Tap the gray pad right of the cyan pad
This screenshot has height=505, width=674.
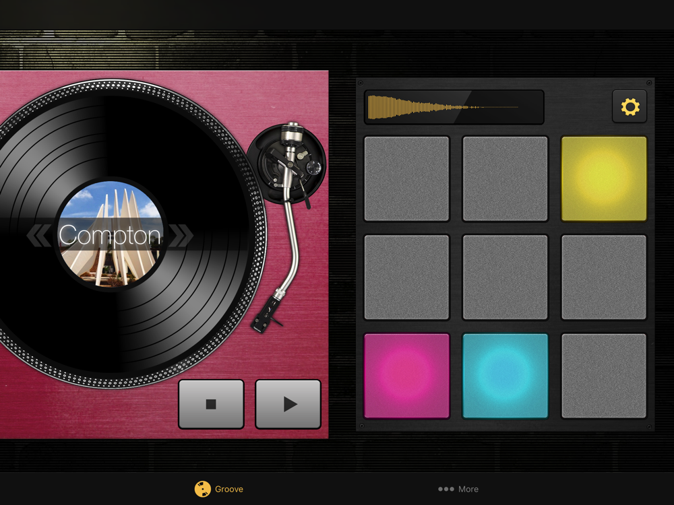[604, 376]
